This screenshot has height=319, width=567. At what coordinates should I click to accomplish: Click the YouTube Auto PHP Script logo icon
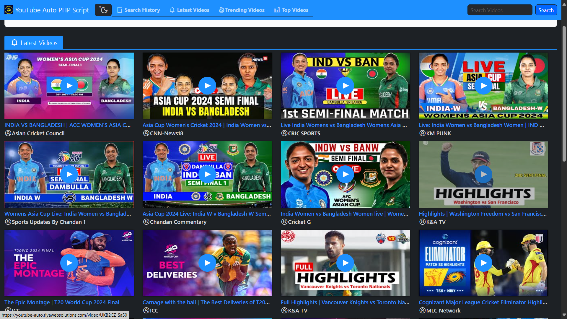[x=9, y=10]
